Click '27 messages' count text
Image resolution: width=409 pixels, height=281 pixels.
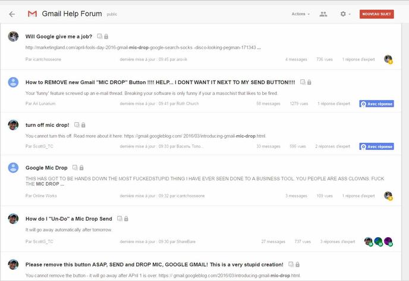[x=273, y=241]
